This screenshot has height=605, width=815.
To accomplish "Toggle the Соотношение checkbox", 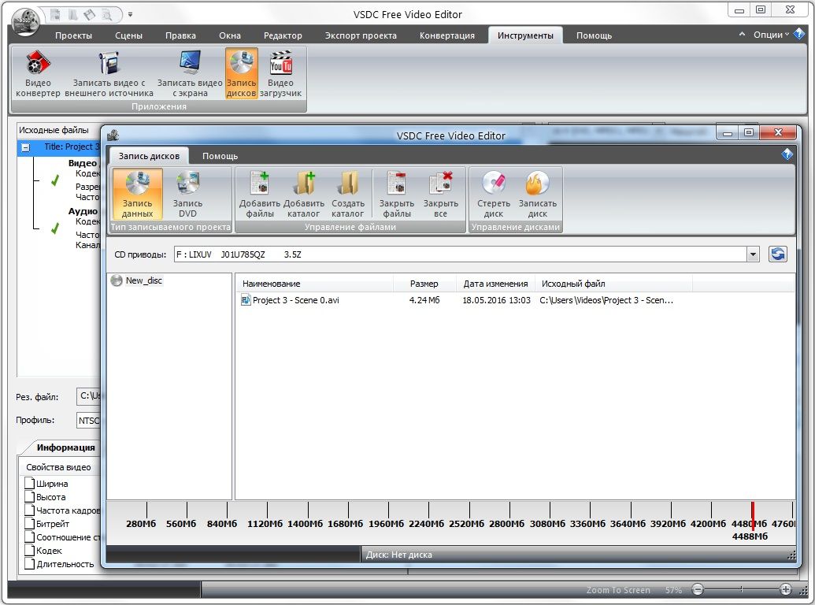I will pos(30,537).
